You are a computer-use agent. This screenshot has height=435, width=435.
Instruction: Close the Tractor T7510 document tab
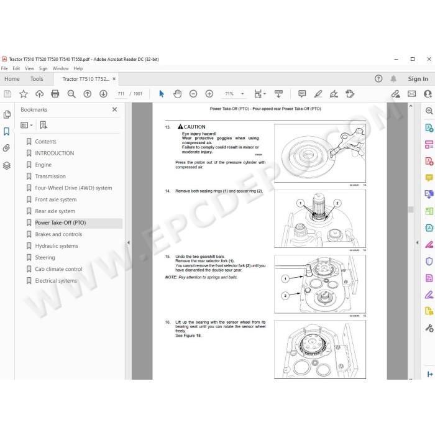coord(114,79)
